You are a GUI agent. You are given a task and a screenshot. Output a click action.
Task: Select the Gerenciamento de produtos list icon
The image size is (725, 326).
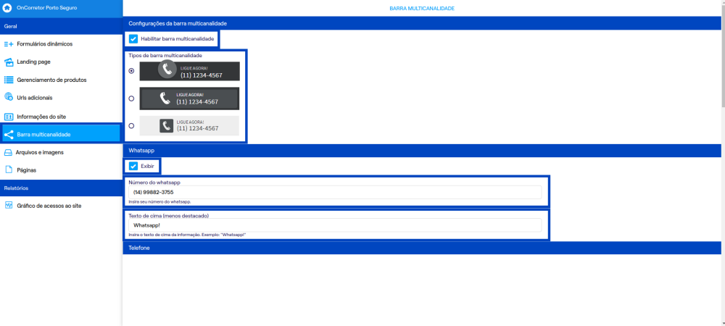[x=8, y=80]
